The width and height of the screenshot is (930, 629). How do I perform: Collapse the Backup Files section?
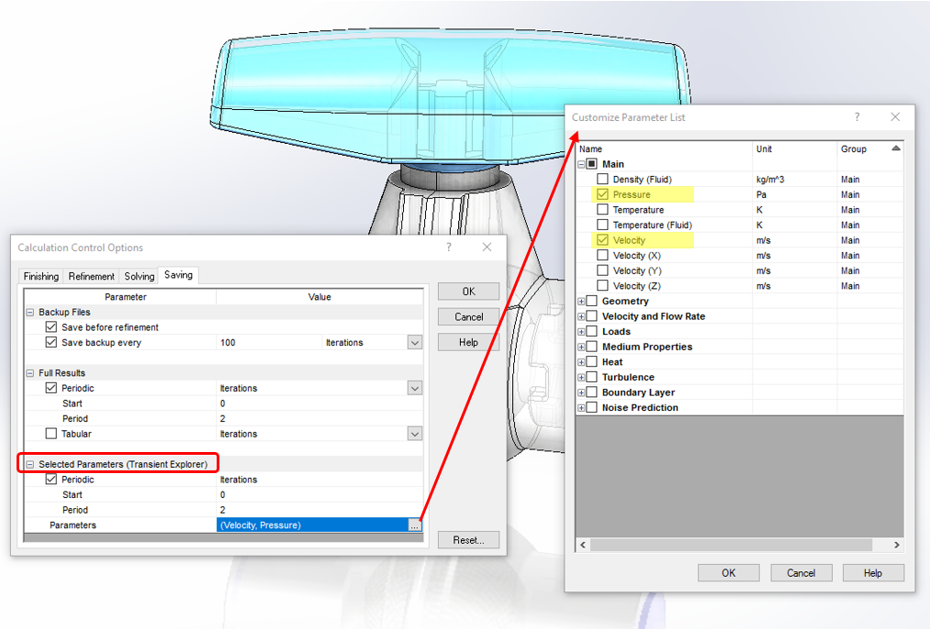point(30,313)
